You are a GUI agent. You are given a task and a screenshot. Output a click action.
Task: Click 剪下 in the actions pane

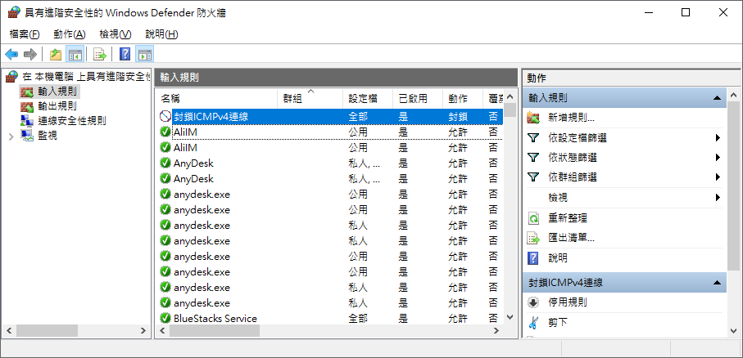[x=558, y=323]
